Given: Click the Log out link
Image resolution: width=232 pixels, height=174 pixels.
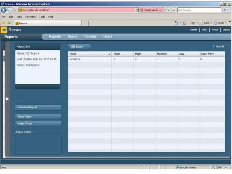Looking at the screenshot, I should [x=227, y=30].
